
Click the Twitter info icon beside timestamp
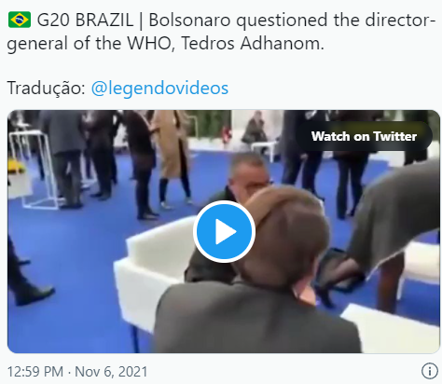430,371
